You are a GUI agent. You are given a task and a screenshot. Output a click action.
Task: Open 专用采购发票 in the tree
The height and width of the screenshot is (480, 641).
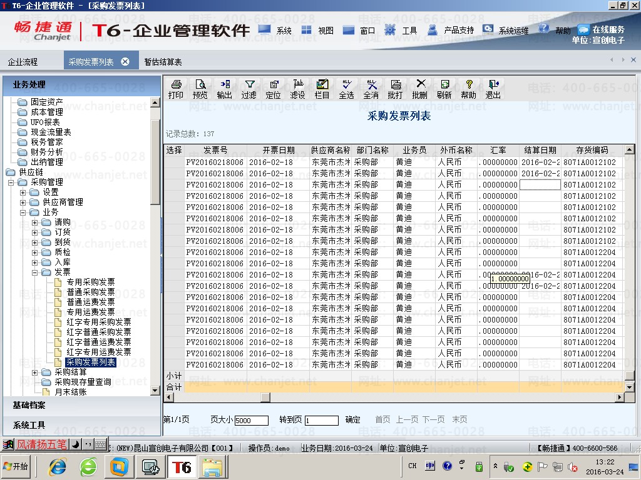pyautogui.click(x=90, y=282)
